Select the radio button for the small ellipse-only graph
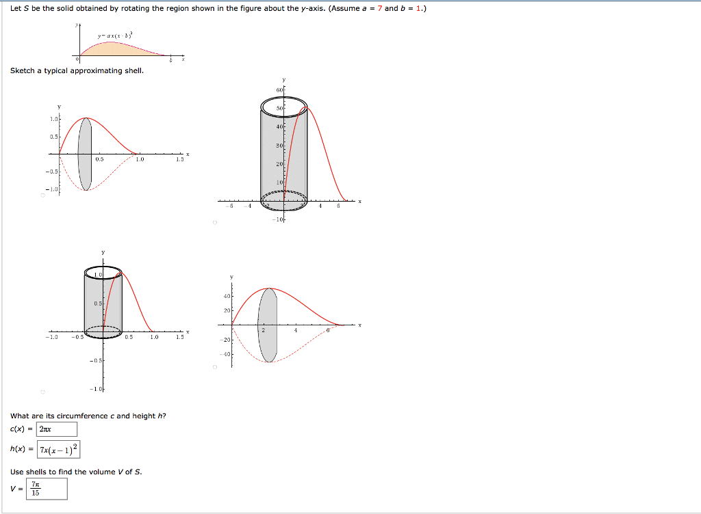The width and height of the screenshot is (701, 514). [x=41, y=194]
